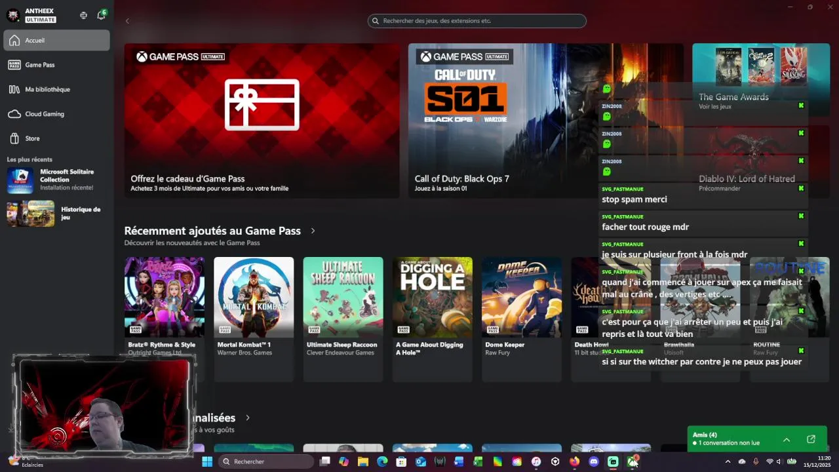Click the 1 conversation non lue text
The image size is (839, 472).
point(729,443)
